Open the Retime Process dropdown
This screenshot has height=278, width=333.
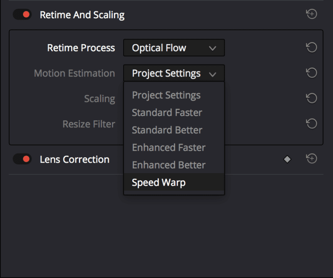pos(174,47)
